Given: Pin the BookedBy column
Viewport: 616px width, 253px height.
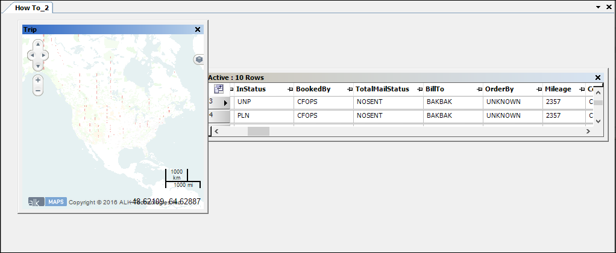Looking at the screenshot, I should pos(350,90).
